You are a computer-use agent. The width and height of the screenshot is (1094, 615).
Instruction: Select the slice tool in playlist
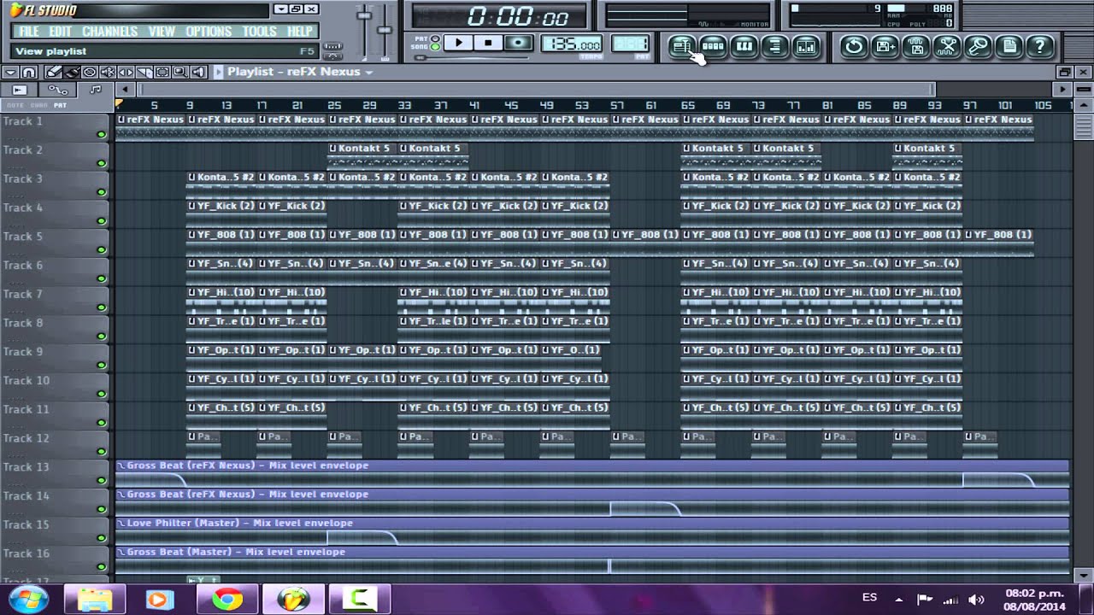[144, 72]
